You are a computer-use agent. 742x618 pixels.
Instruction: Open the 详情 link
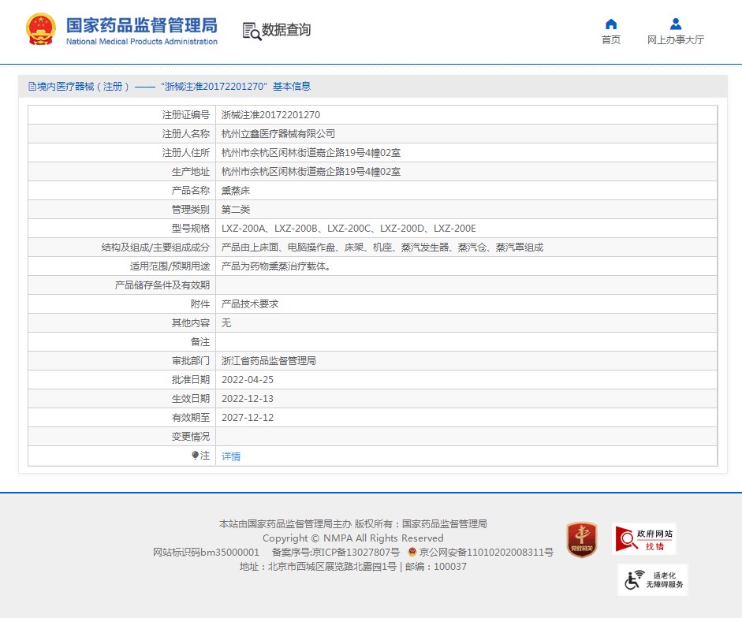click(231, 456)
